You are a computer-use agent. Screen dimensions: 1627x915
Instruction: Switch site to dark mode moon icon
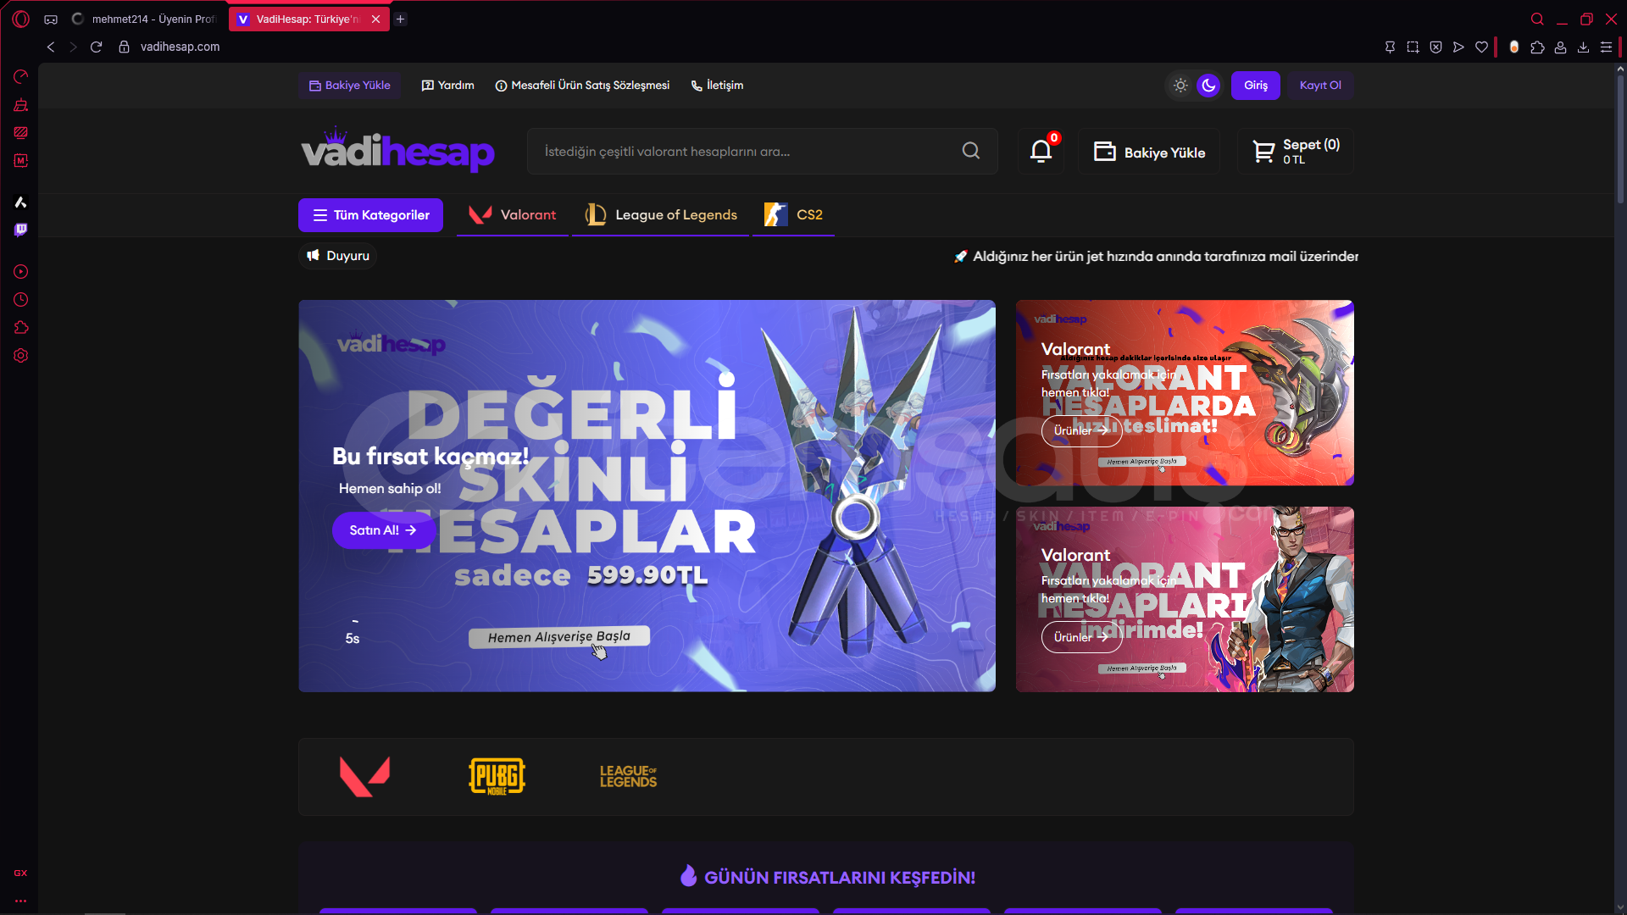1208,86
